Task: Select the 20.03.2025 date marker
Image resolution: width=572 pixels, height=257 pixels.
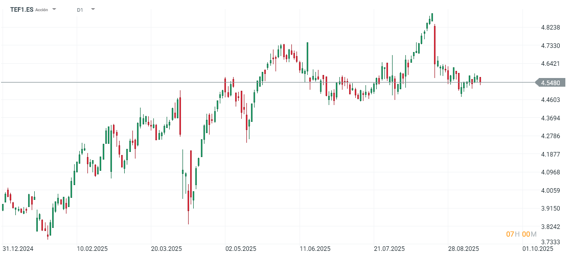Action: click(167, 249)
